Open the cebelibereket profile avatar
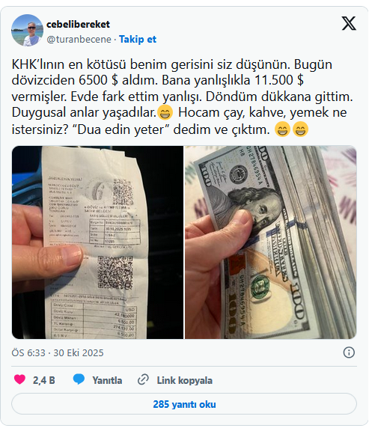This screenshot has width=375, height=434. [27, 30]
